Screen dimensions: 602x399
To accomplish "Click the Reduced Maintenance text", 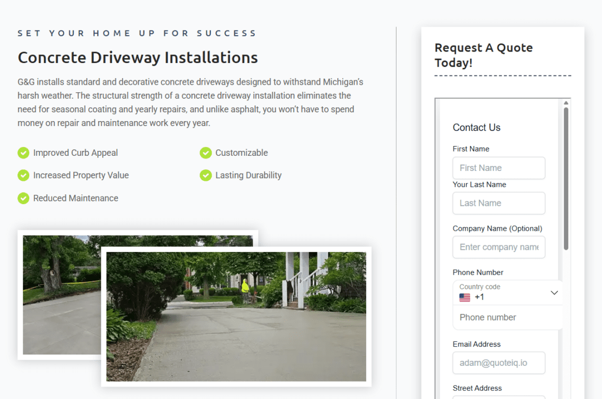I will point(75,198).
